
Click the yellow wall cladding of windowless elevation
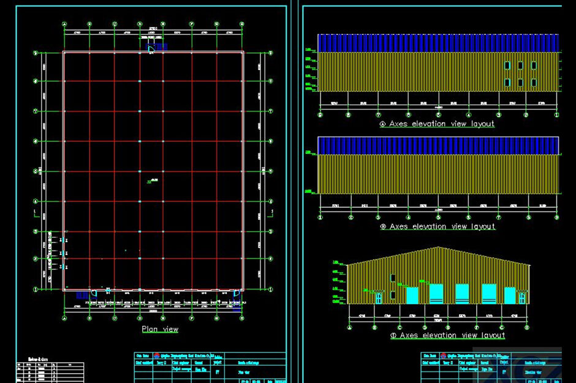point(438,173)
